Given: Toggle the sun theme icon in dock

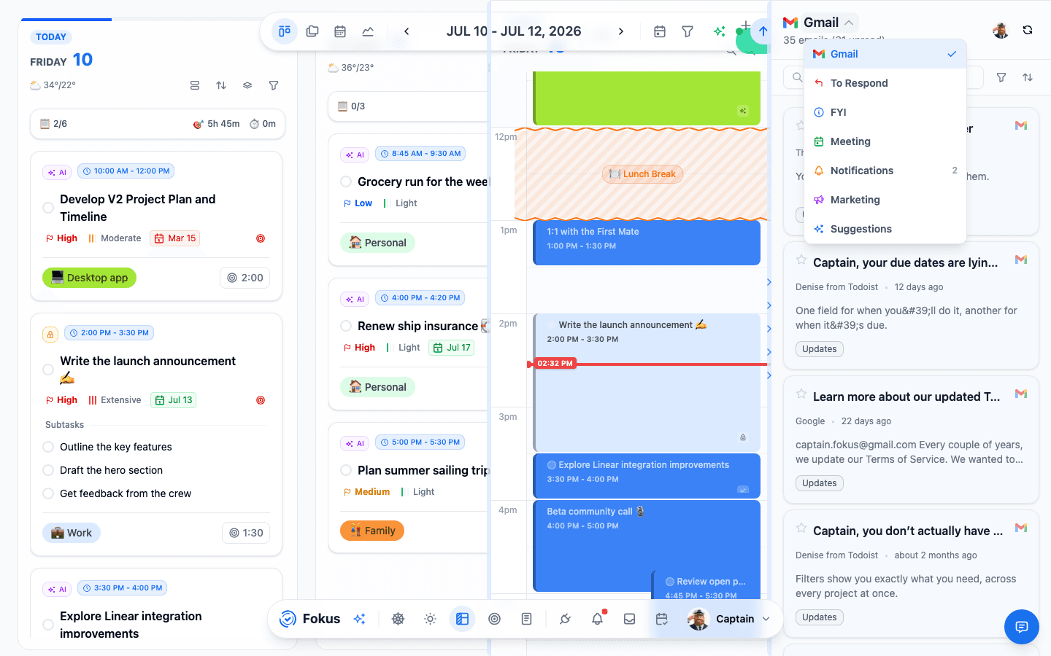Looking at the screenshot, I should [431, 619].
